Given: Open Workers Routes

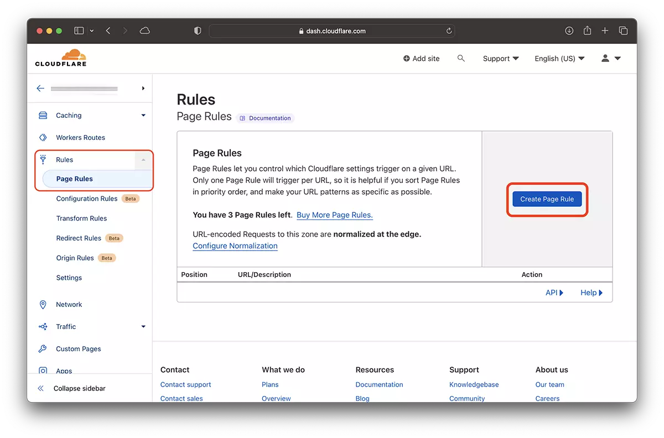Looking at the screenshot, I should coord(80,138).
